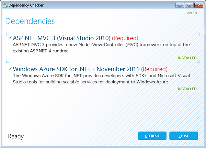This screenshot has height=148, width=206.
Task: Click the green checkmark beside ASP.NET MVC 3
Action: pyautogui.click(x=10, y=38)
